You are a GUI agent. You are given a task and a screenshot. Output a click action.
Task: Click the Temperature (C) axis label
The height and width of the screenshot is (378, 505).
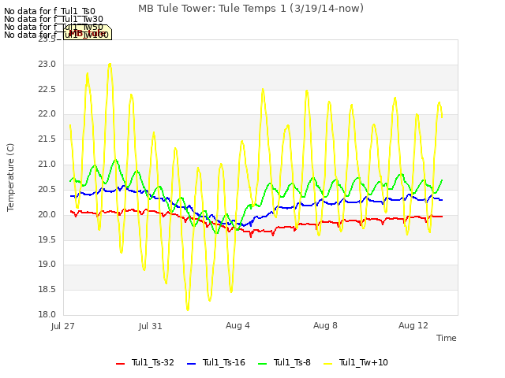point(10,177)
